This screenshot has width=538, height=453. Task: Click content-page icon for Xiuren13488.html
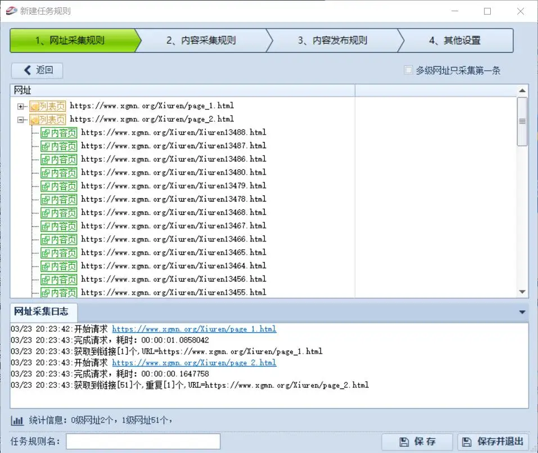(58, 133)
